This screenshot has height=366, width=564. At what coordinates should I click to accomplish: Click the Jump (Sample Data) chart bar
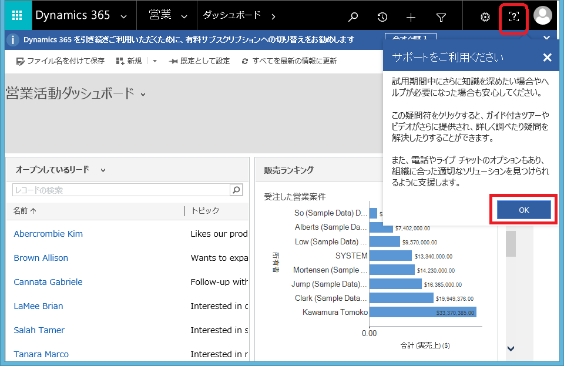click(395, 284)
